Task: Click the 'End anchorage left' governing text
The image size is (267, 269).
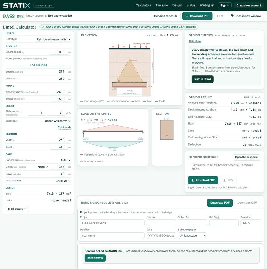Action: click(x=60, y=16)
